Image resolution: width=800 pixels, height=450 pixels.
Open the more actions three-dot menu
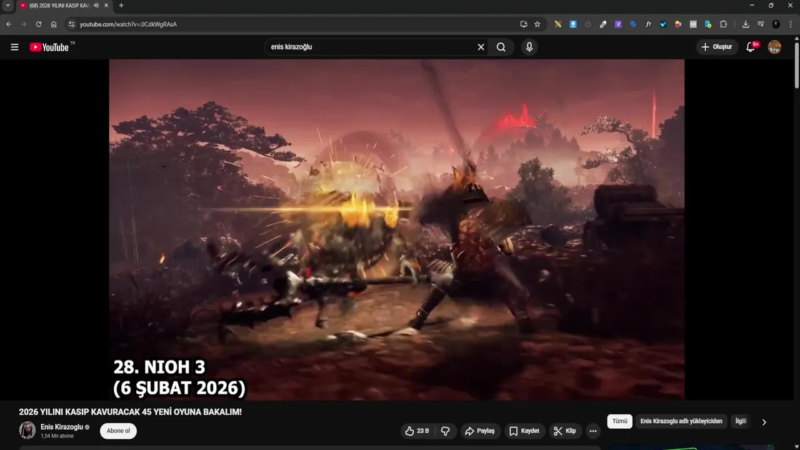coord(593,431)
